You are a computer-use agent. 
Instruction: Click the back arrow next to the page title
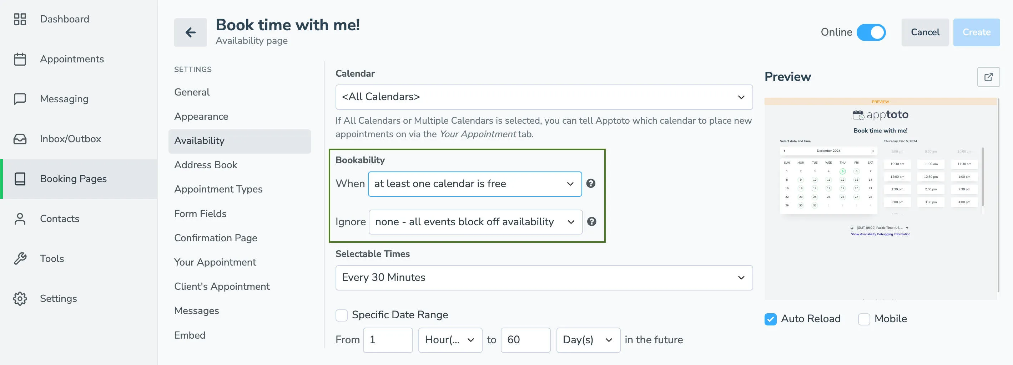[x=190, y=32]
